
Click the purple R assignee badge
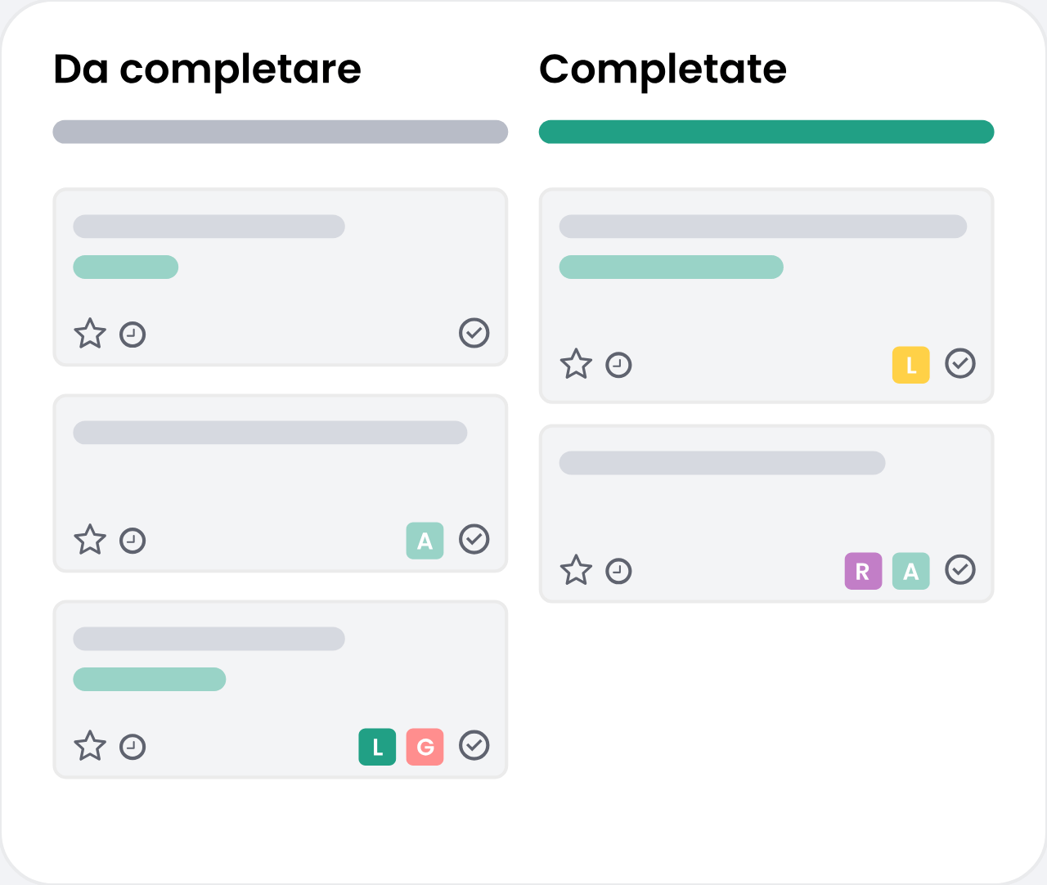click(x=863, y=571)
